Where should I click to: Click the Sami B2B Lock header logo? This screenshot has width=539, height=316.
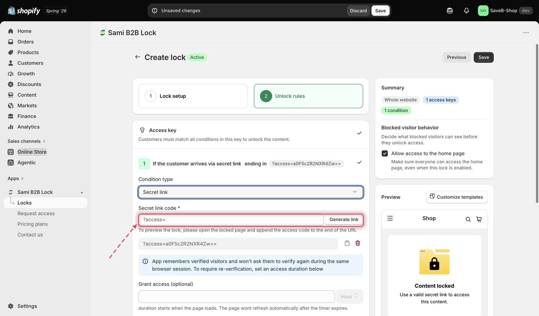(103, 33)
